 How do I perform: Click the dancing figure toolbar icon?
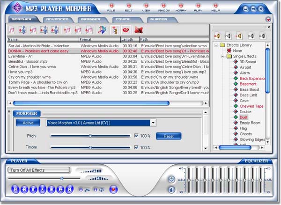(102, 30)
